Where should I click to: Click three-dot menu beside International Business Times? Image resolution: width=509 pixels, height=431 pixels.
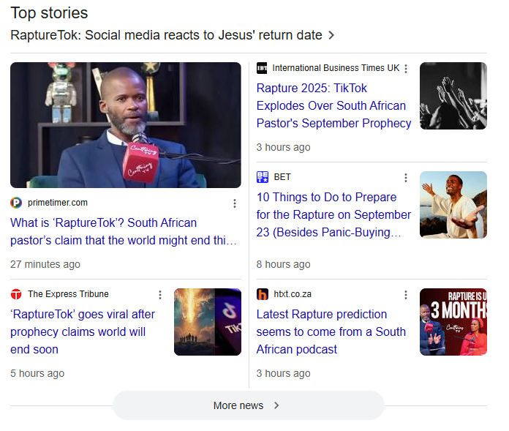point(406,69)
